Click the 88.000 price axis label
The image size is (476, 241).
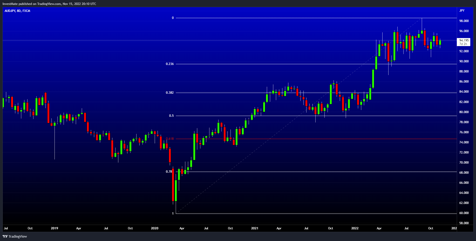[x=464, y=71]
